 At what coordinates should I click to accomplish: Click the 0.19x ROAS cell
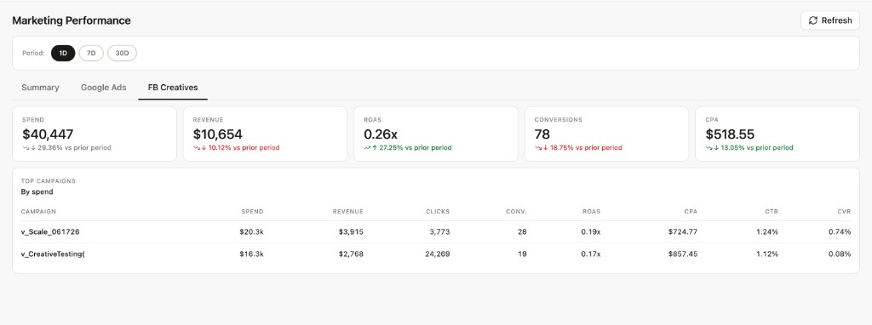[x=591, y=231]
